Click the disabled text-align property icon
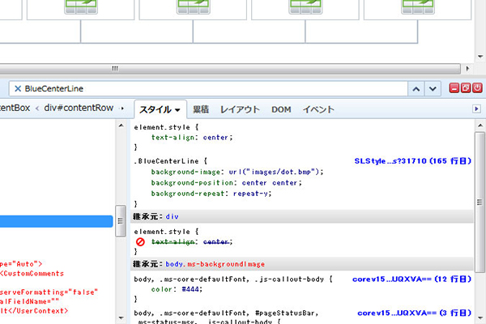Image resolution: width=486 pixels, height=324 pixels. [140, 242]
